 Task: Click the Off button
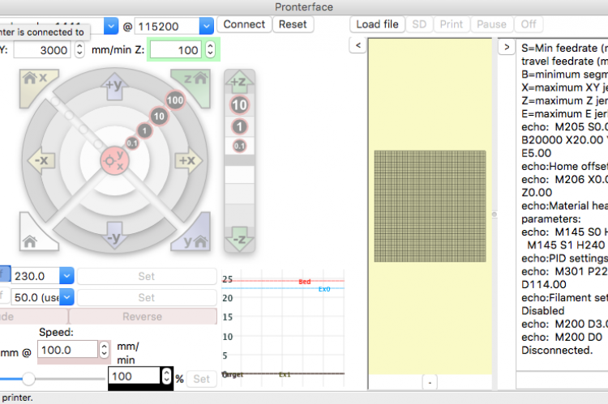[529, 24]
